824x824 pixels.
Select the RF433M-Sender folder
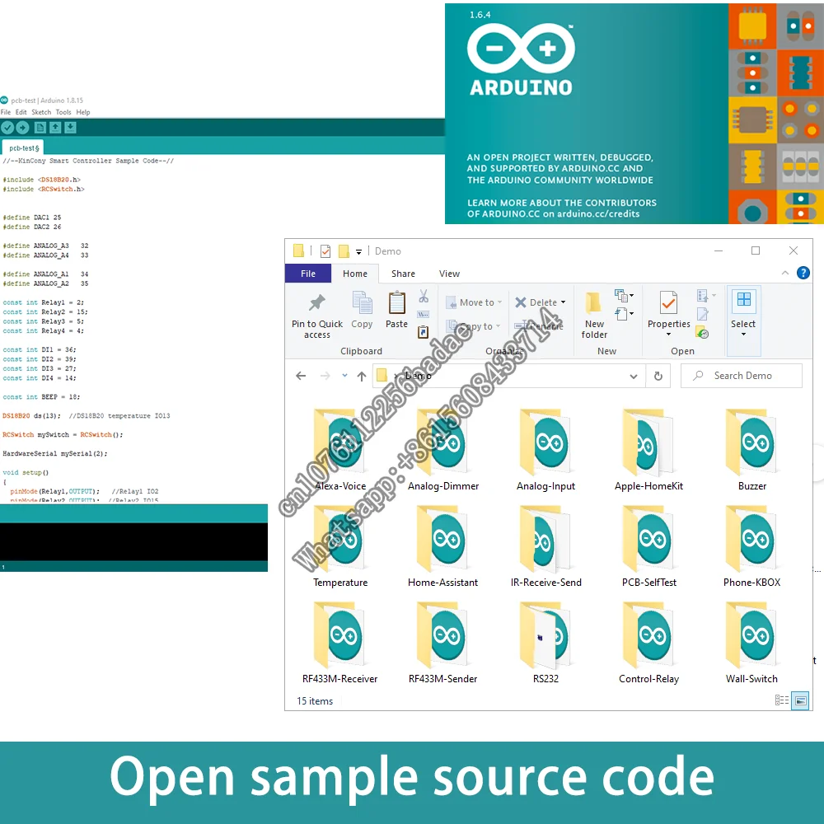[x=443, y=644]
